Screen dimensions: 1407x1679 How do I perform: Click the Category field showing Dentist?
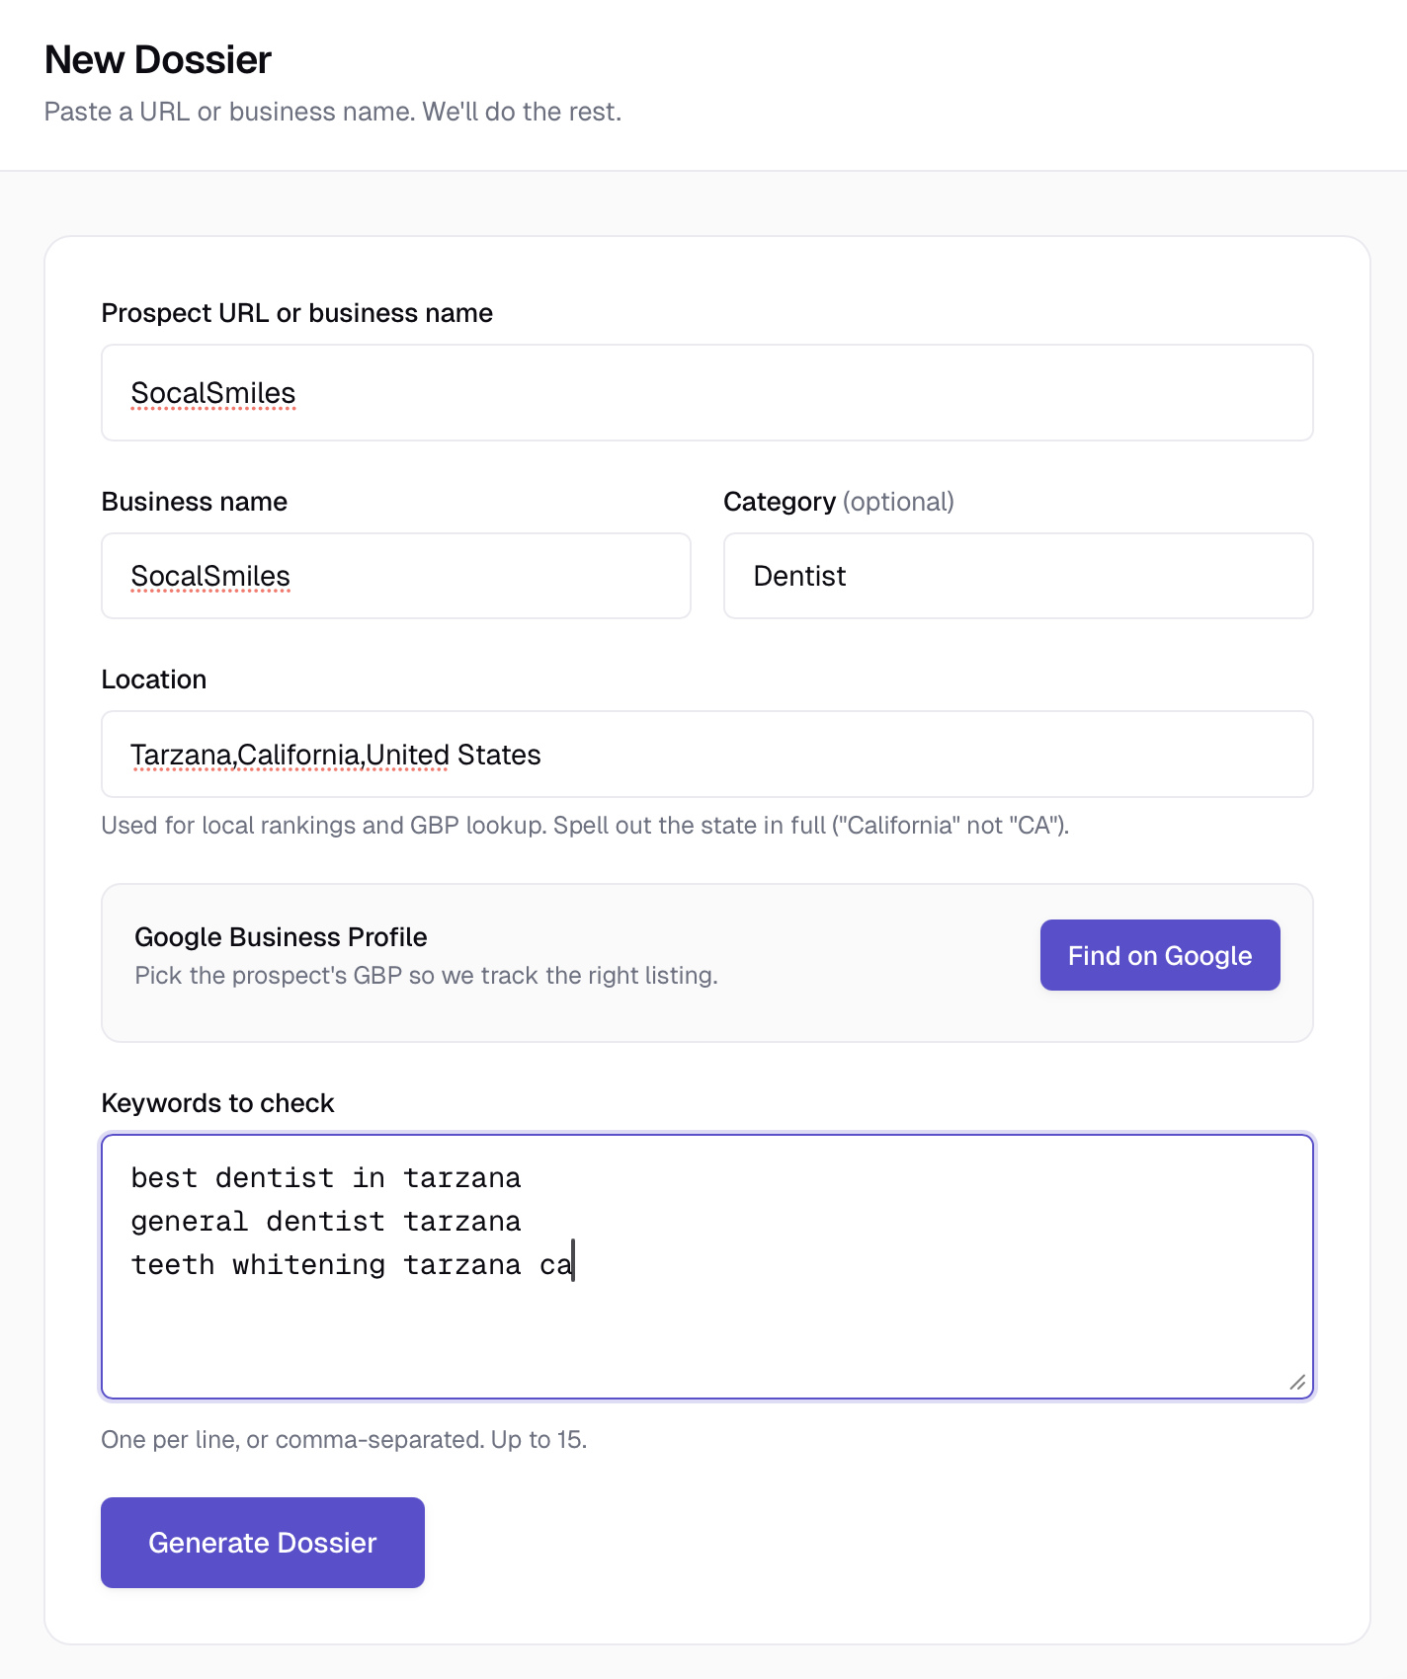[1018, 576]
